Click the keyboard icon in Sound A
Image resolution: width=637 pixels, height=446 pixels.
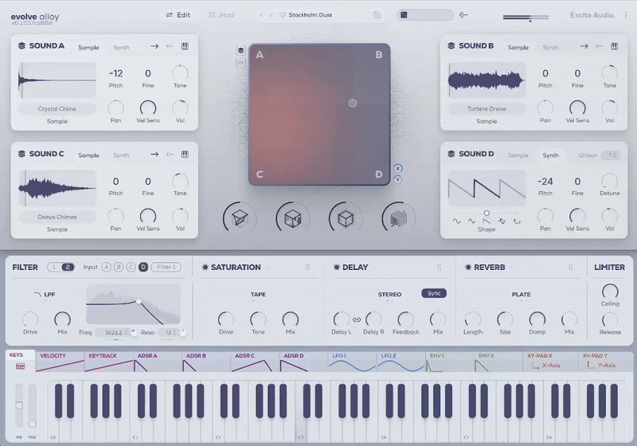185,46
